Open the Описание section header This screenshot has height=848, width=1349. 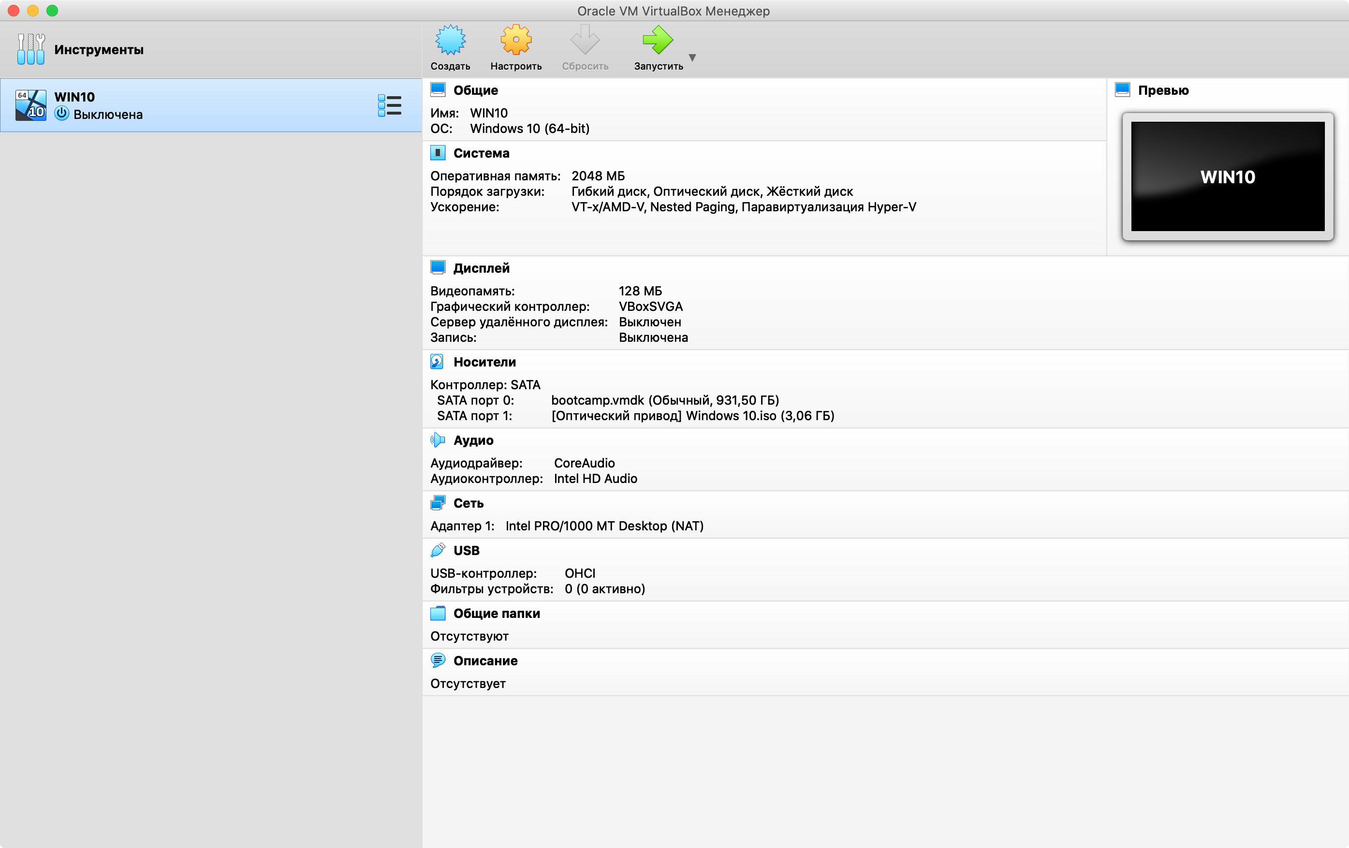pyautogui.click(x=485, y=661)
